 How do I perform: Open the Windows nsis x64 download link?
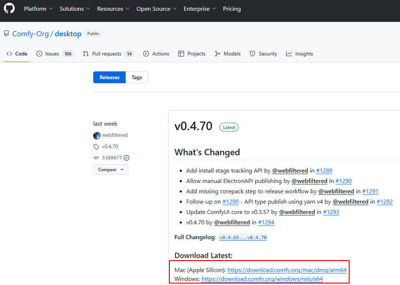point(262,279)
